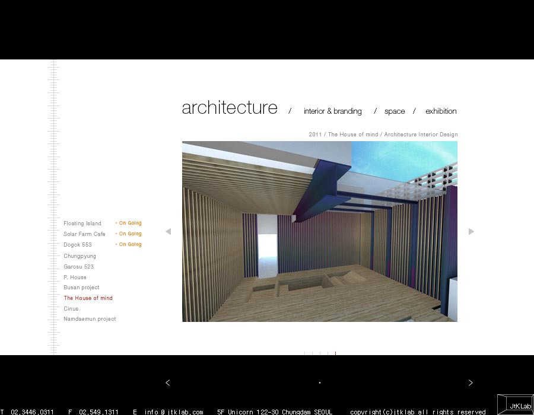Open the space category
Viewport: 534px width, 415px height.
pyautogui.click(x=395, y=111)
